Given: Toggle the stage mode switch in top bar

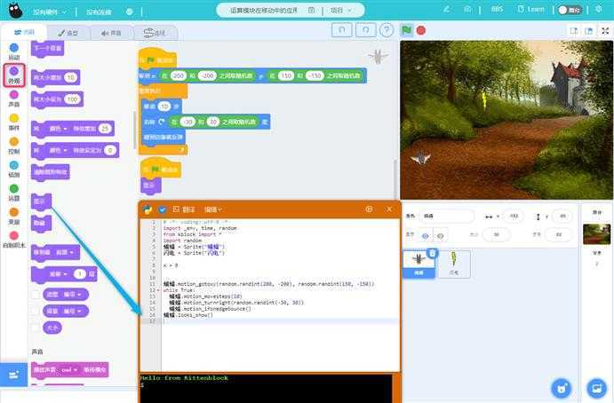Looking at the screenshot, I should click(x=570, y=10).
